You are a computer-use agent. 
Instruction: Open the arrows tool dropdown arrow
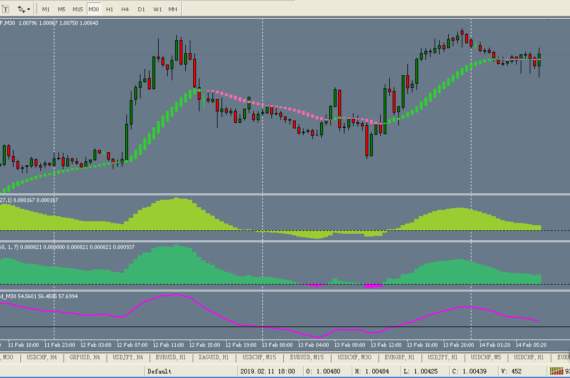point(29,10)
